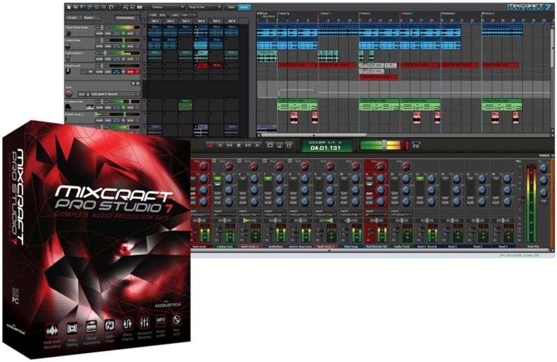Select Set 4 column header

pos(201,21)
